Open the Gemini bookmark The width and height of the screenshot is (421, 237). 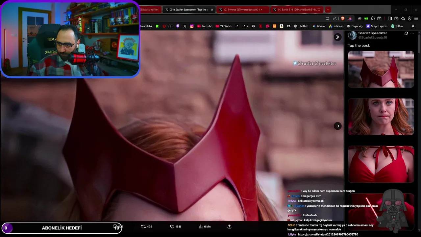(x=319, y=26)
